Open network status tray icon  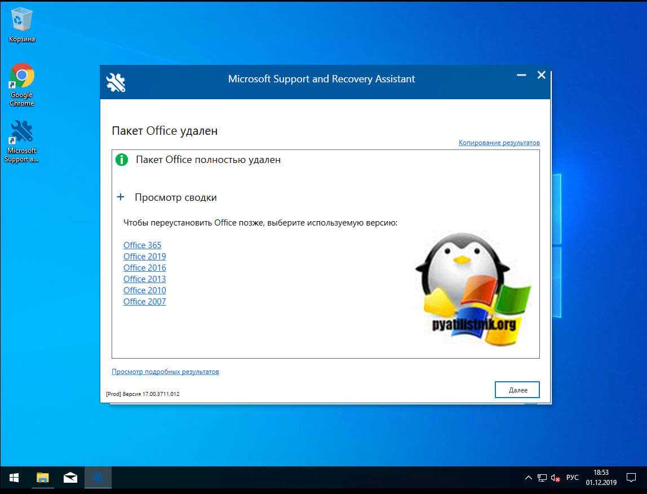click(x=542, y=478)
